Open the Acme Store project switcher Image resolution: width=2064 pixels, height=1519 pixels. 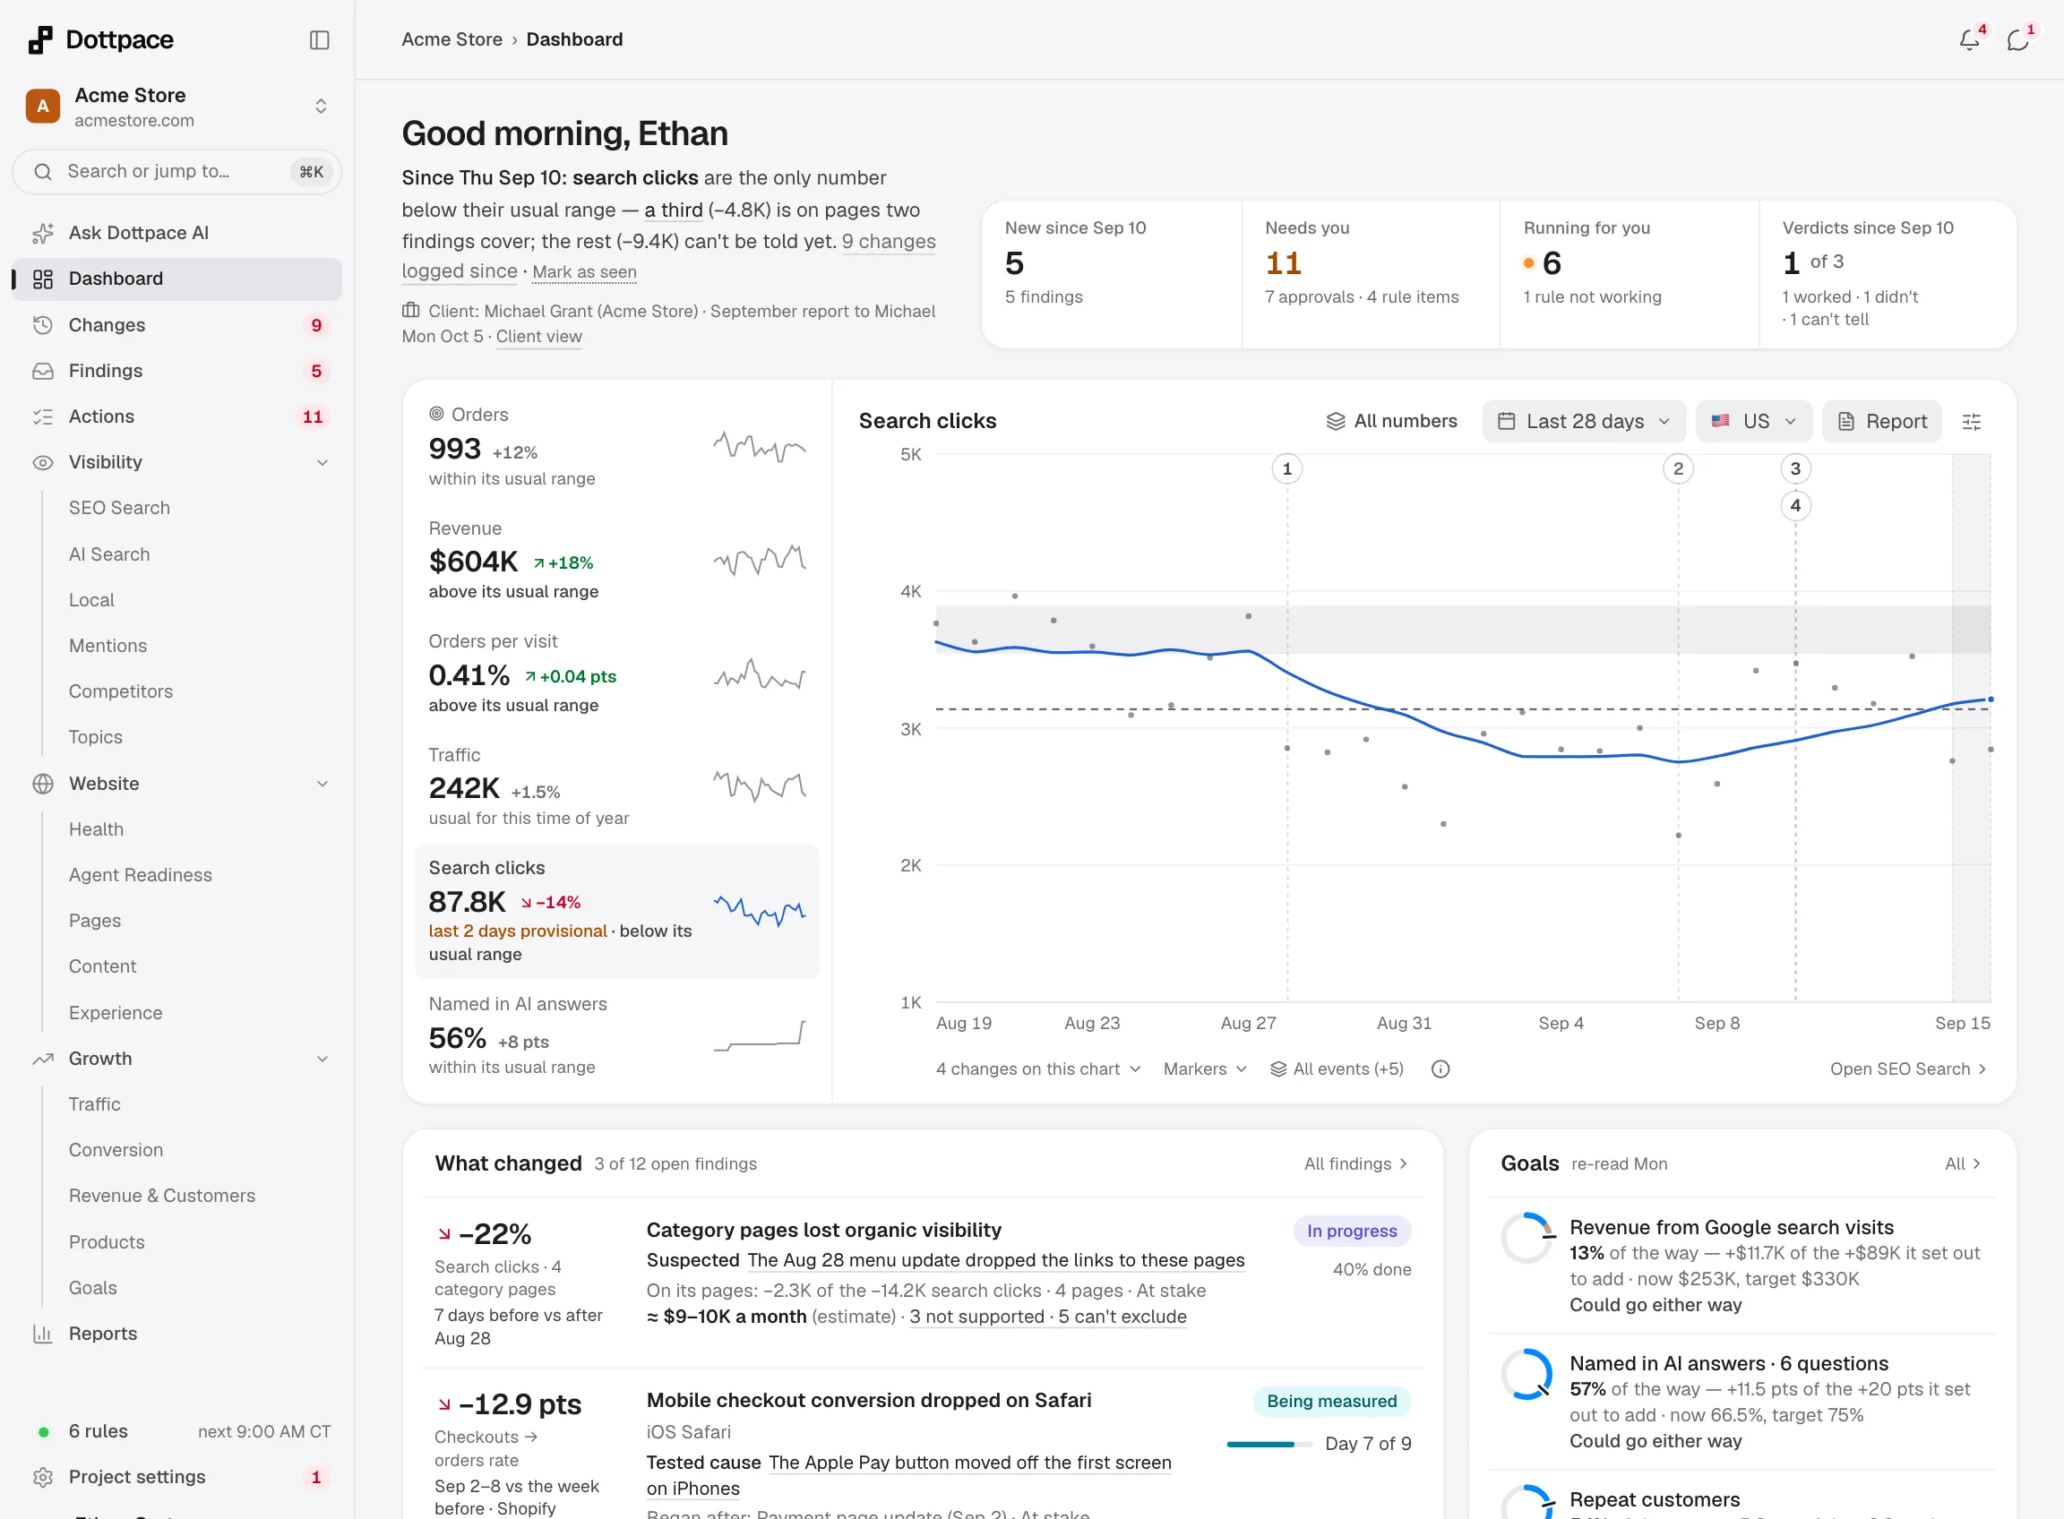coord(176,107)
